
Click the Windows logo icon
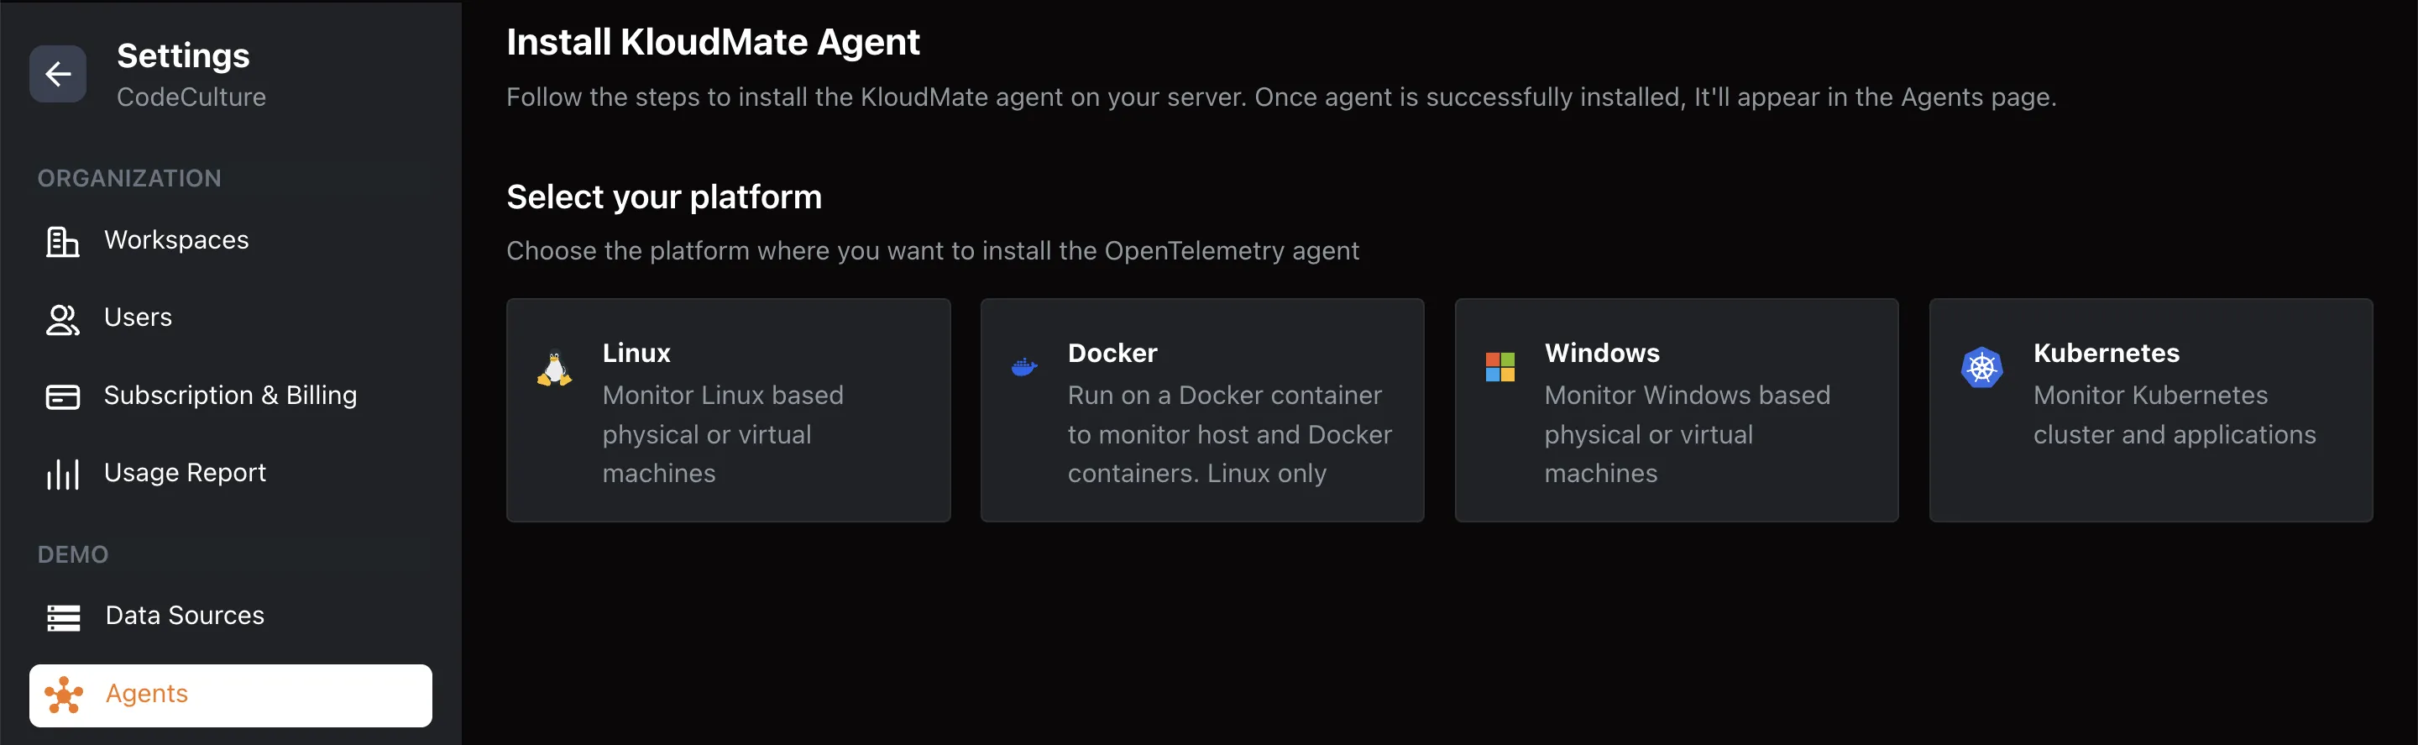click(x=1500, y=366)
